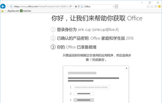162x103 pixels.
Task: Click the instruction text containing '完成激活'
Action: pos(97,57)
